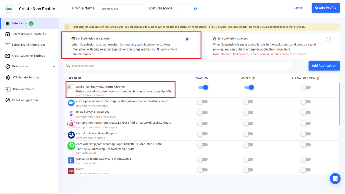Image resolution: width=345 pixels, height=194 pixels.
Task: Turn off Visible toggle for Chrome
Action: [x=249, y=87]
